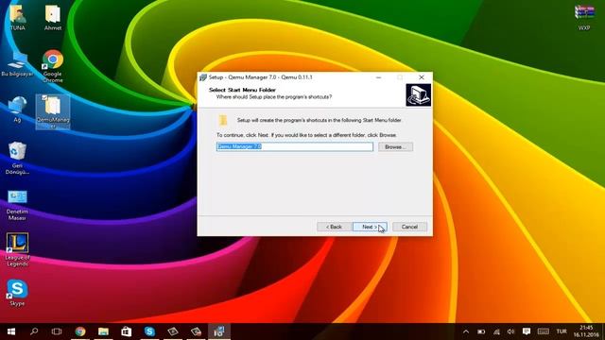Open the Denetim Masası control panel icon

[x=17, y=205]
